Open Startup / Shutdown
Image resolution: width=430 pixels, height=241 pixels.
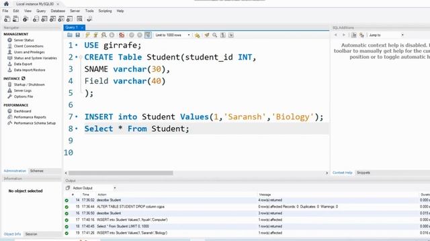(x=30, y=85)
